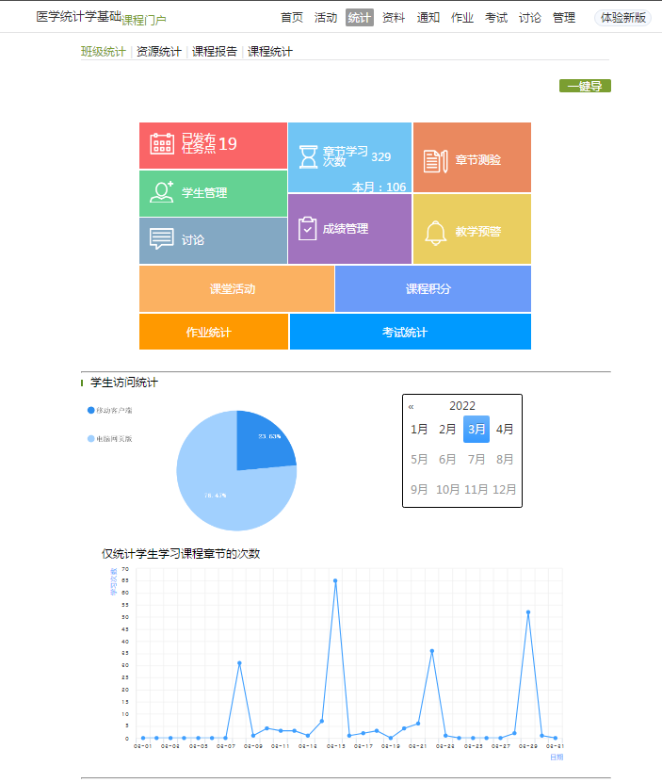This screenshot has width=662, height=782.
Task: Switch to 班级统计 tab
Action: 104,52
